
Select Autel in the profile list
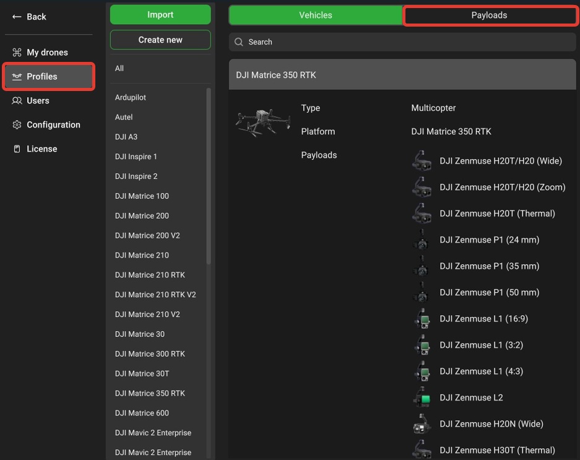(124, 117)
